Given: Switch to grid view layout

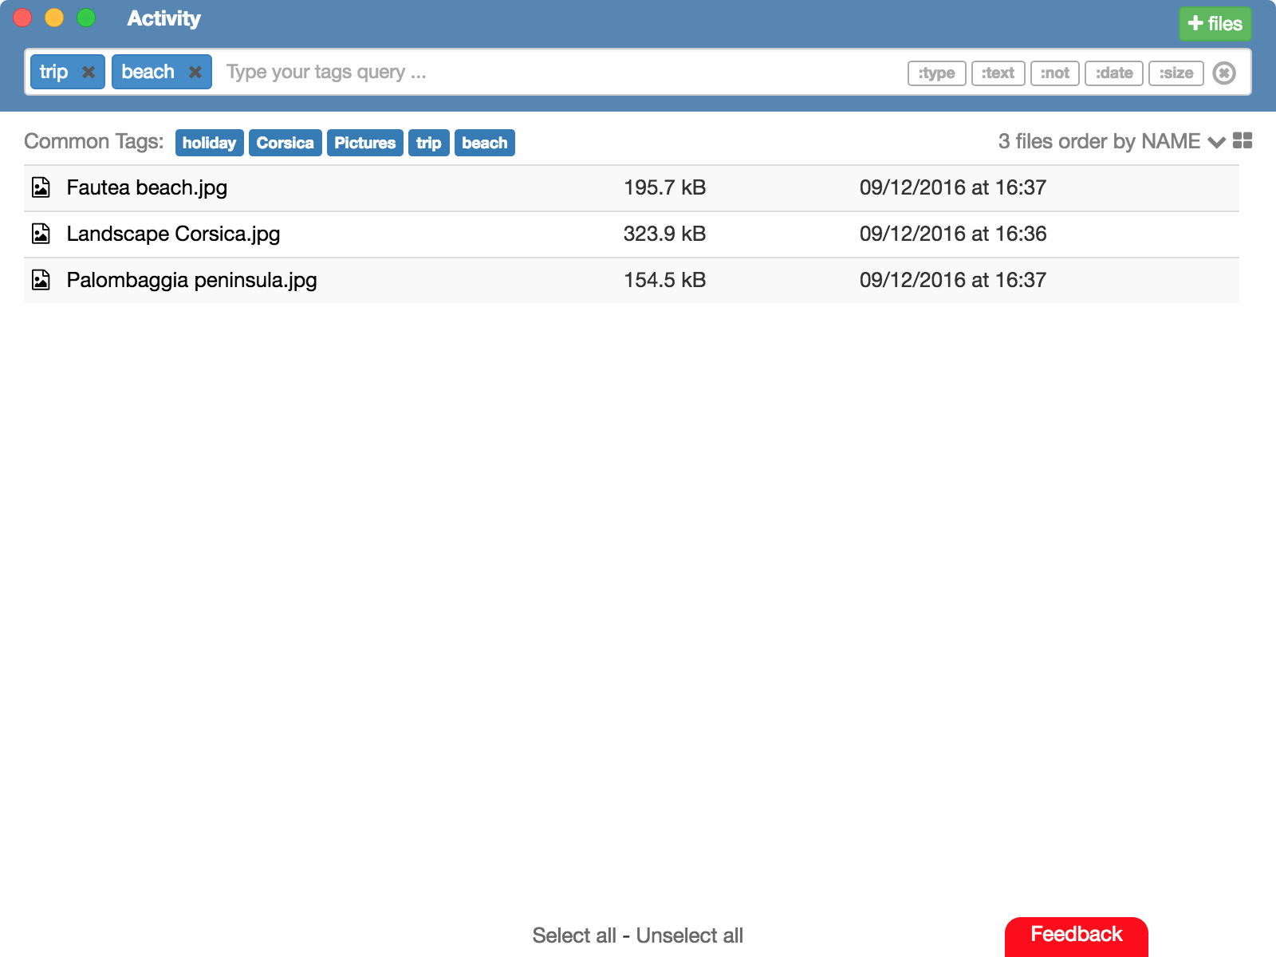Looking at the screenshot, I should coord(1242,141).
